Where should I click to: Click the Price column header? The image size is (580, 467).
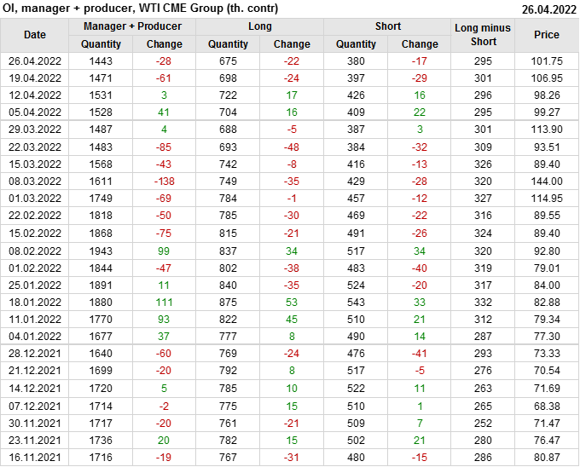pos(547,35)
